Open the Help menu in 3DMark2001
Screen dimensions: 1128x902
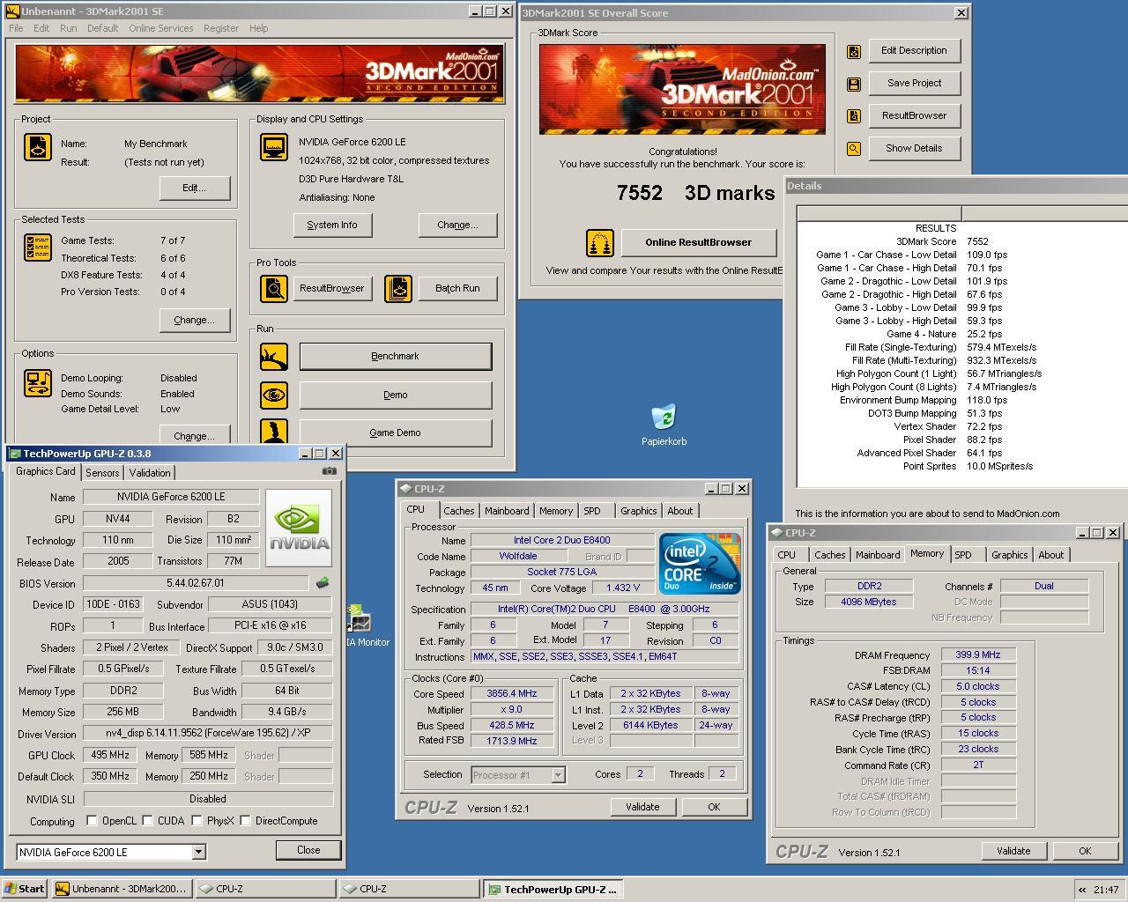click(x=258, y=28)
